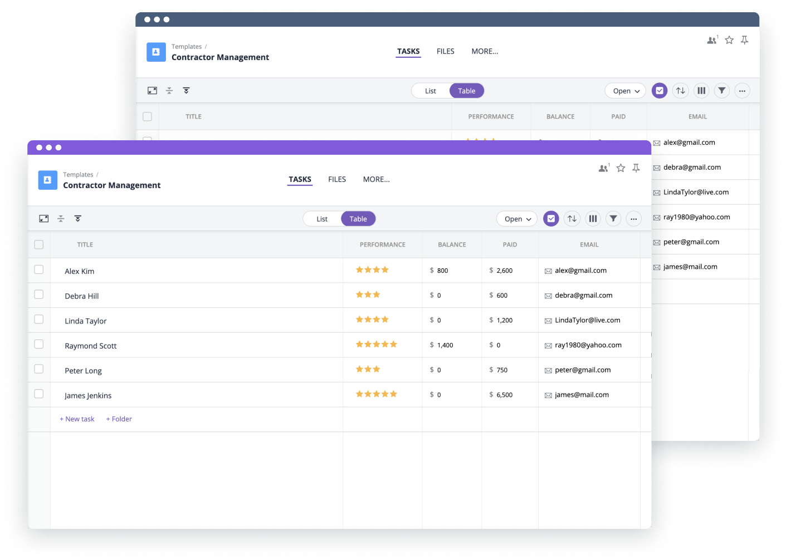The image size is (786, 560).
Task: Expand the Open status dropdown in front window
Action: [517, 219]
